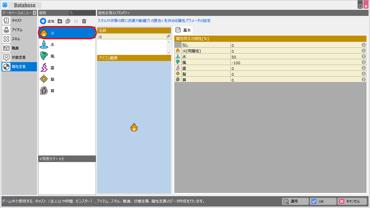Open the スキル database menu

(19, 39)
